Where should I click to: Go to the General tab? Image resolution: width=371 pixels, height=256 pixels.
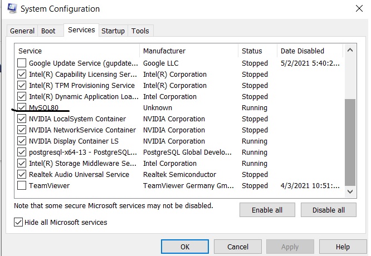pos(22,31)
